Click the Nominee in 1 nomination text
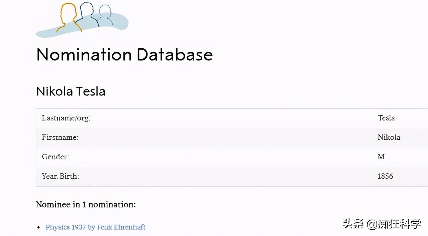This screenshot has height=236, width=428. point(86,204)
